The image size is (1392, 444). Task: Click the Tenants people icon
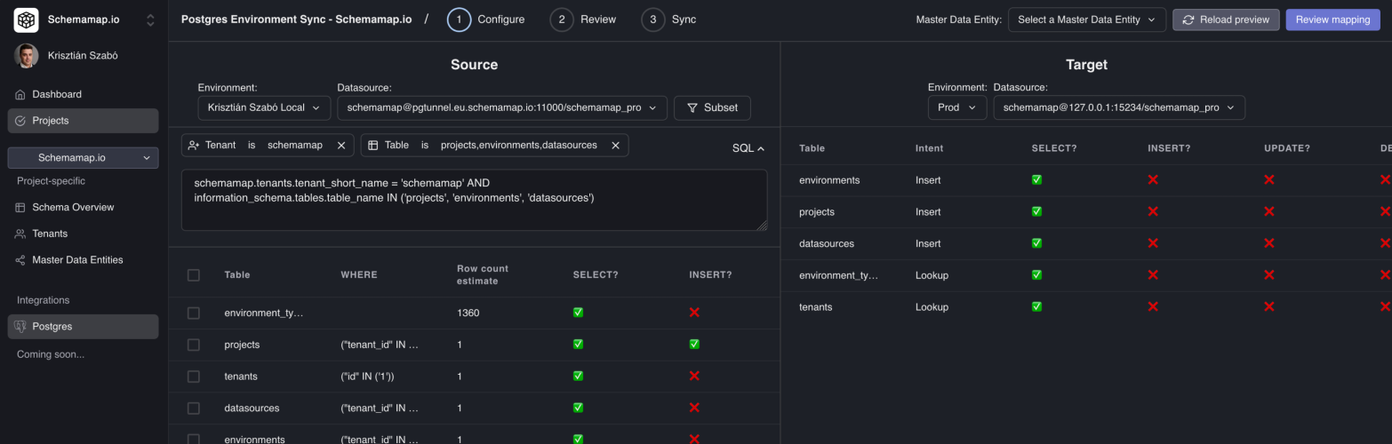[x=20, y=234]
